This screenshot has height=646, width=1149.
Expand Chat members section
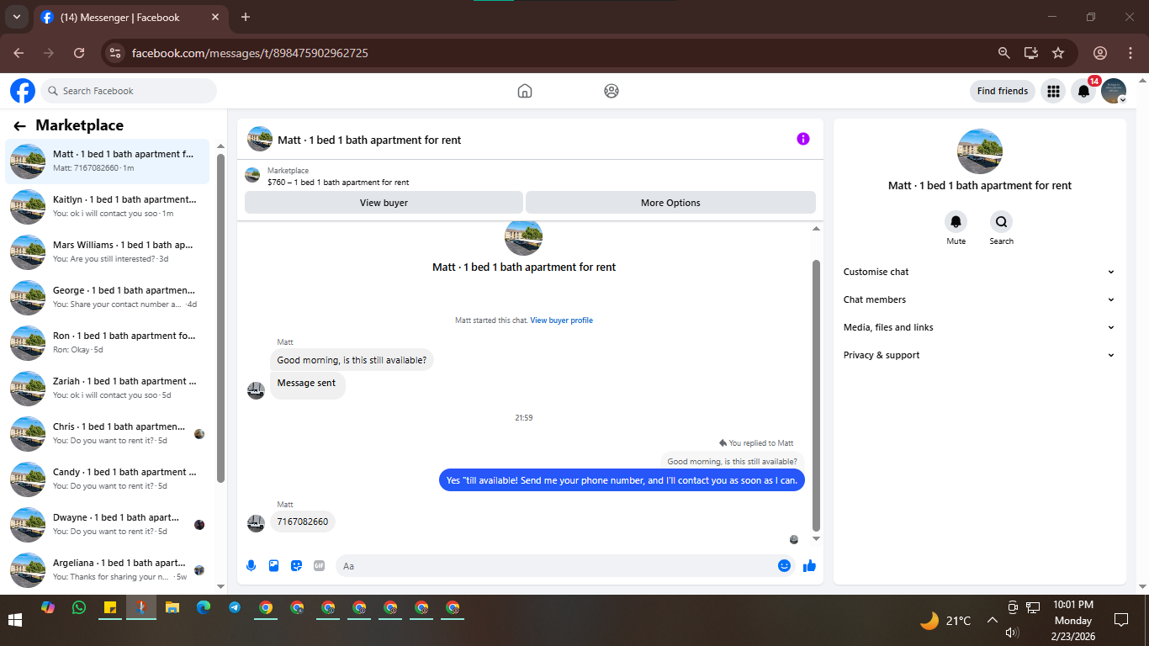click(x=979, y=299)
